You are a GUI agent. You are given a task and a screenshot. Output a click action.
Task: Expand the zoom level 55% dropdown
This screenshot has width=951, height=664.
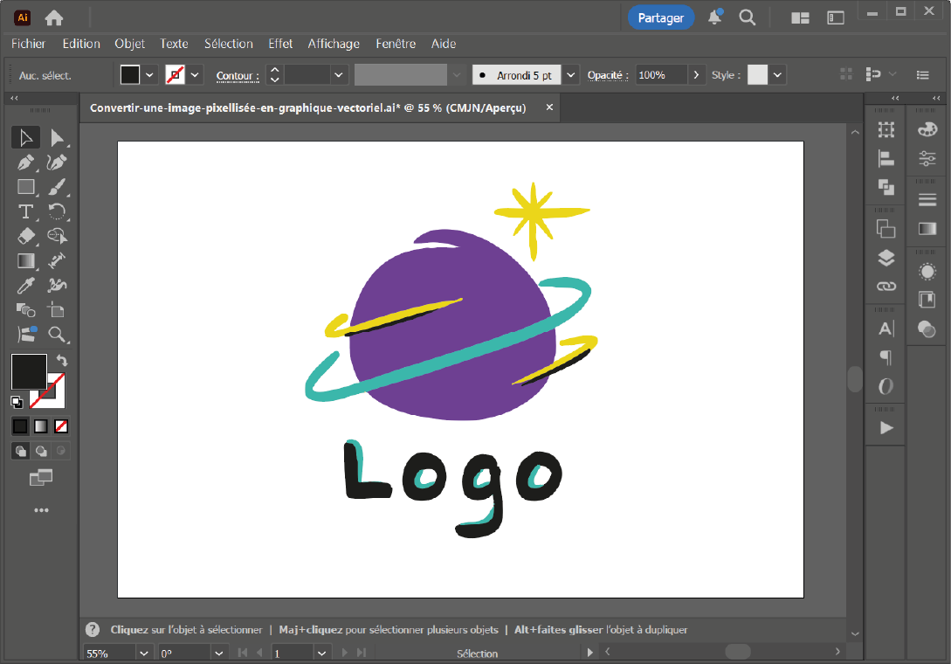tap(144, 653)
